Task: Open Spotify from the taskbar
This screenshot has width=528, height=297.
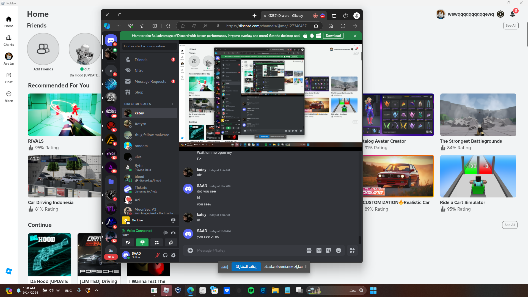Action: pos(251,290)
